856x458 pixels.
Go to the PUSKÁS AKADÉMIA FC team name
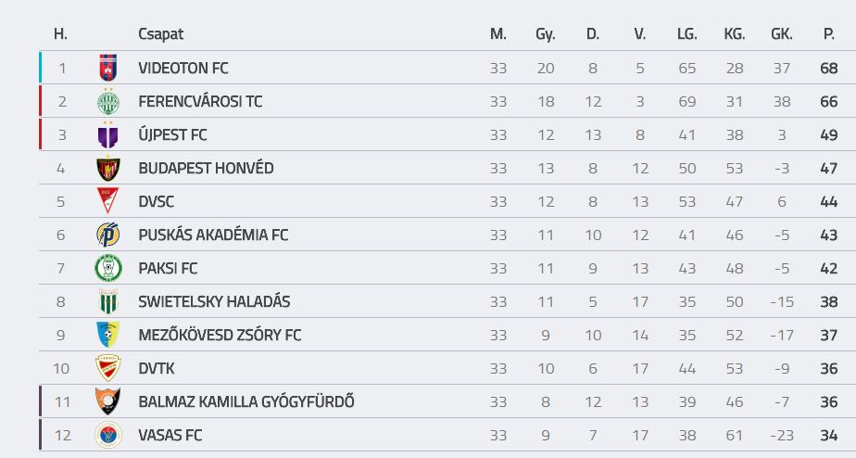click(x=213, y=235)
